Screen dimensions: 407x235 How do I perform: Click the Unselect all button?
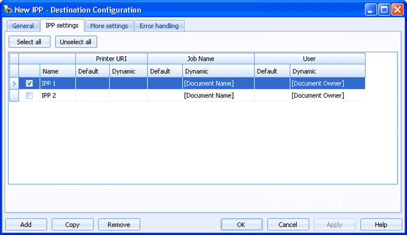pos(76,42)
